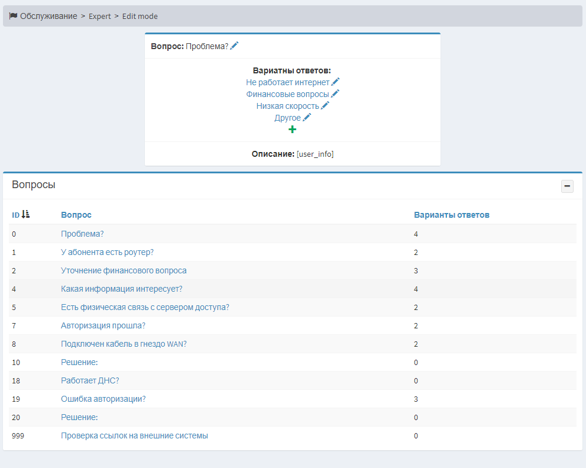586x468 pixels.
Task: Select 'Уточнение финансового вопроса' question
Action: point(124,270)
